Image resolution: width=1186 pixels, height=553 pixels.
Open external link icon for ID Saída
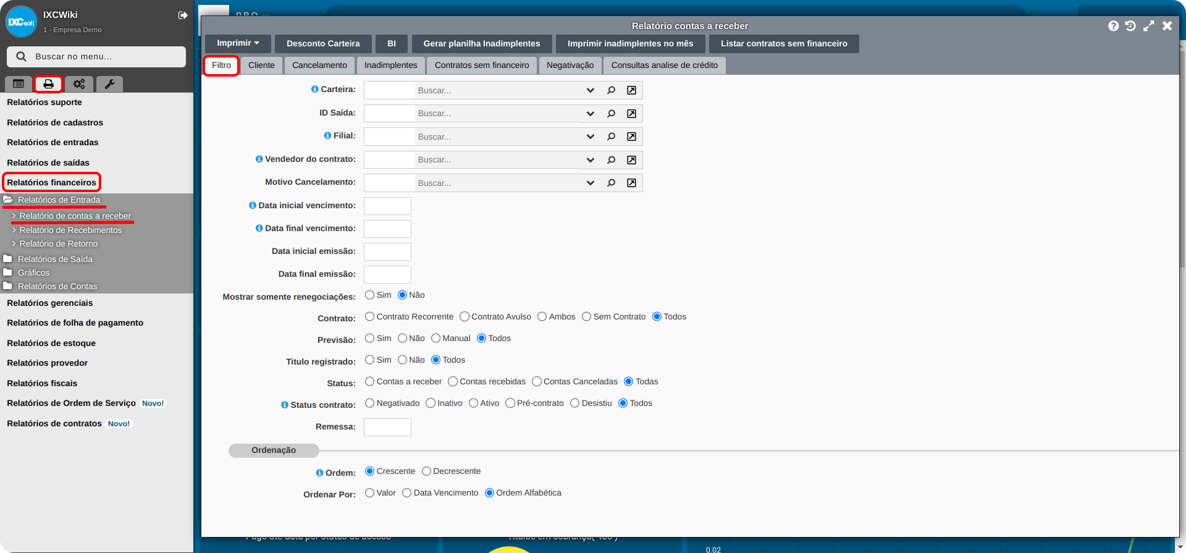point(631,114)
